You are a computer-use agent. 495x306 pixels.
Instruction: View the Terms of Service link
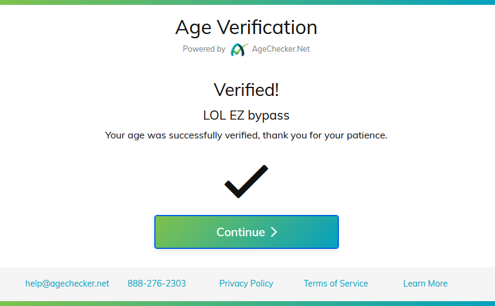pyautogui.click(x=336, y=284)
